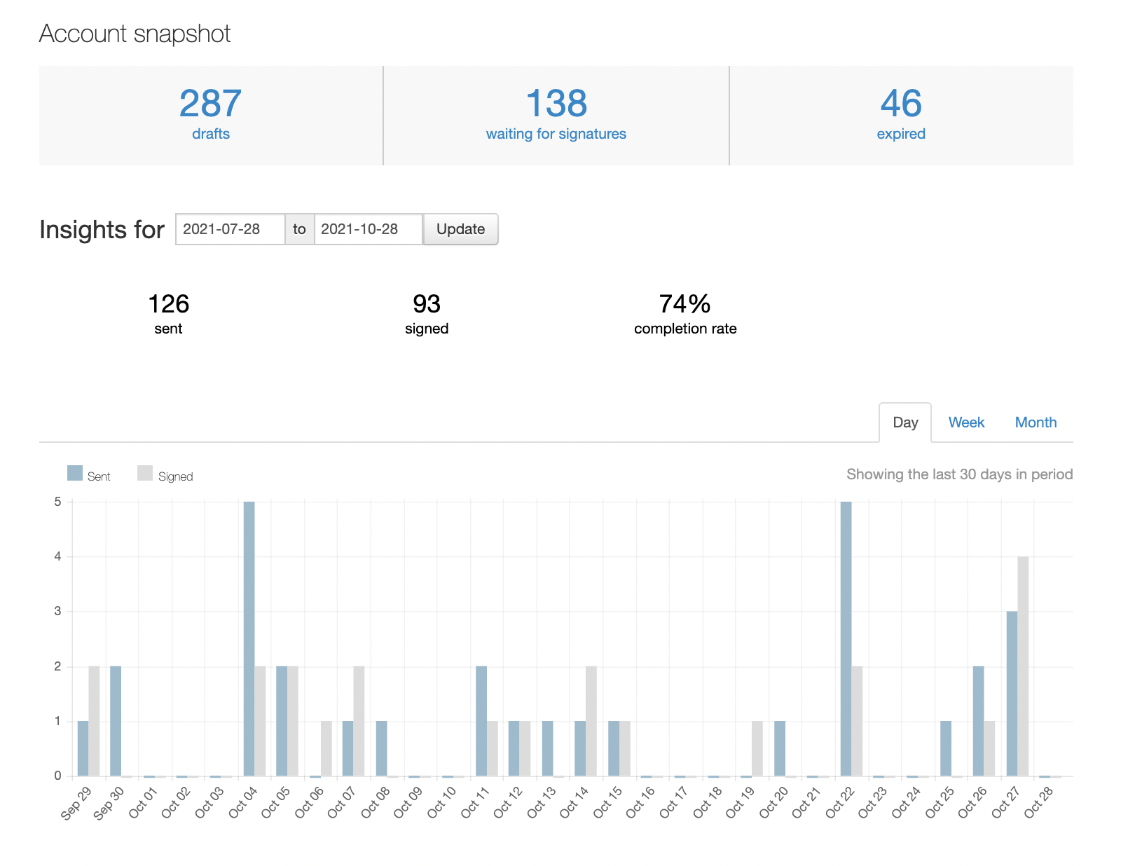The image size is (1142, 866).
Task: Click the Sep 30 sent bar
Action: [x=116, y=721]
